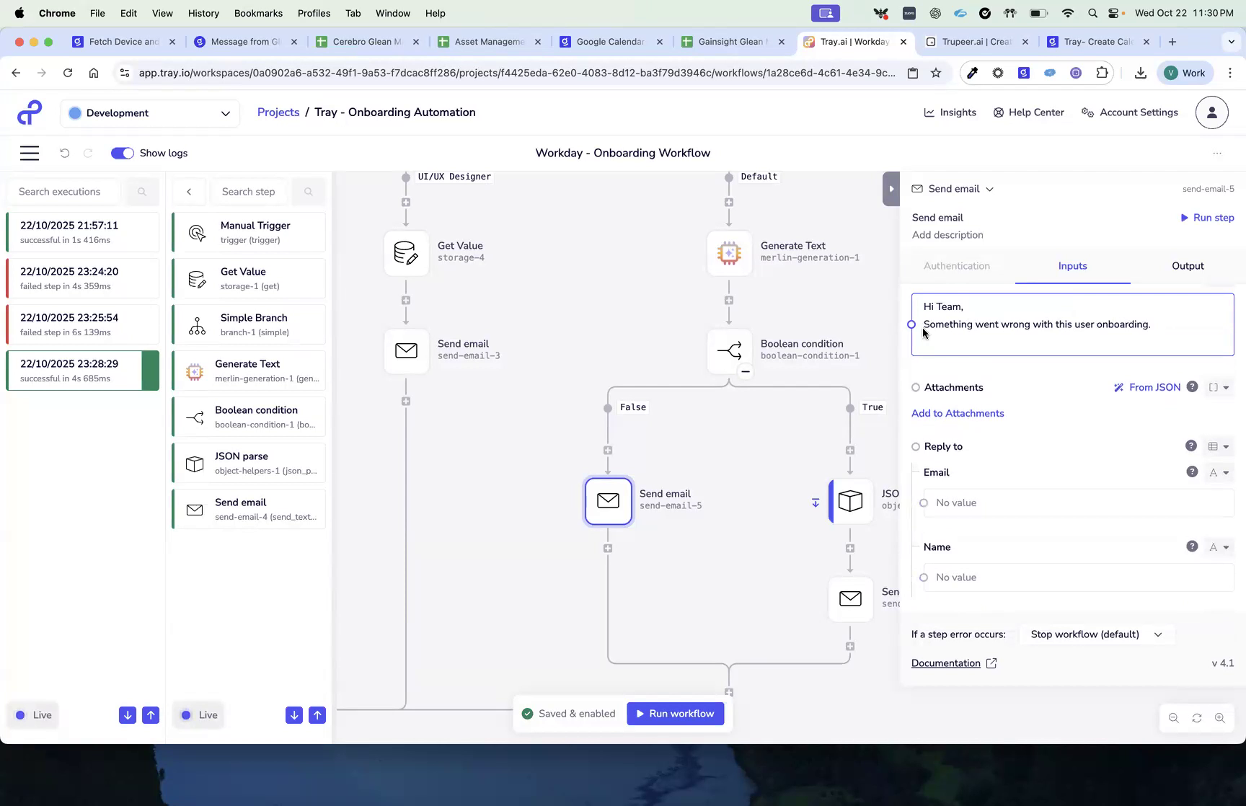Image resolution: width=1246 pixels, height=806 pixels.
Task: Click the zoom in icon on the canvas
Action: tap(1221, 717)
